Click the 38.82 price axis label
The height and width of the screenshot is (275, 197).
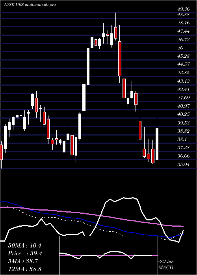pos(184,131)
